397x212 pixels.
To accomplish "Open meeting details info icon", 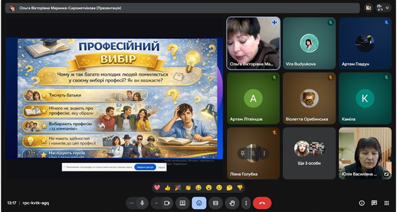I will click(x=362, y=203).
